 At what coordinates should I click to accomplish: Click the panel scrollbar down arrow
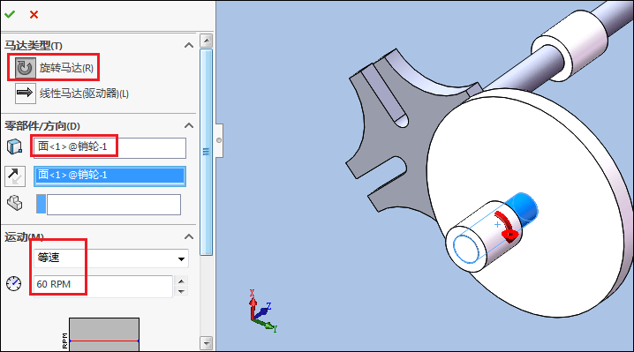pos(207,343)
